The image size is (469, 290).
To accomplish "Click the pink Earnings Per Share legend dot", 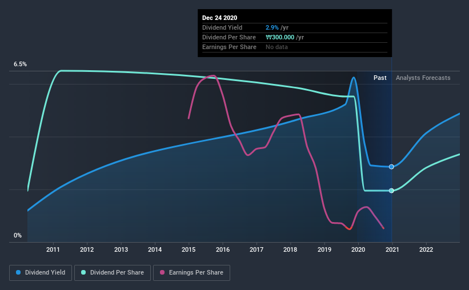I will click(x=162, y=272).
